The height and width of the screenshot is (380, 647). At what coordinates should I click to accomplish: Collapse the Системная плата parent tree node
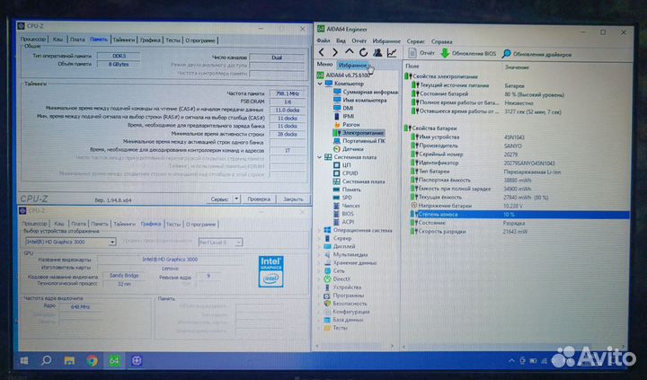319,157
